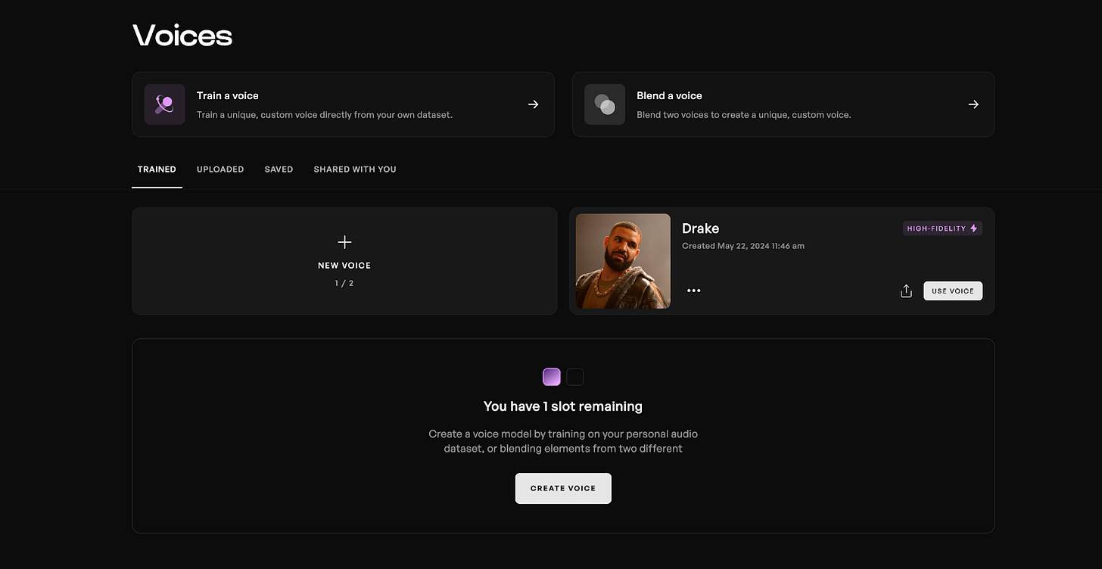Image resolution: width=1102 pixels, height=569 pixels.
Task: Click the 'Create a voice model by training' text
Action: (563, 441)
